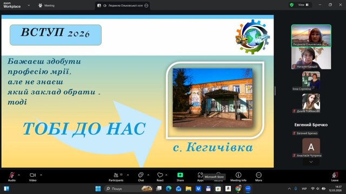
Task: Open the Zoom Workplace dropdown arrow
Action: point(29,5)
